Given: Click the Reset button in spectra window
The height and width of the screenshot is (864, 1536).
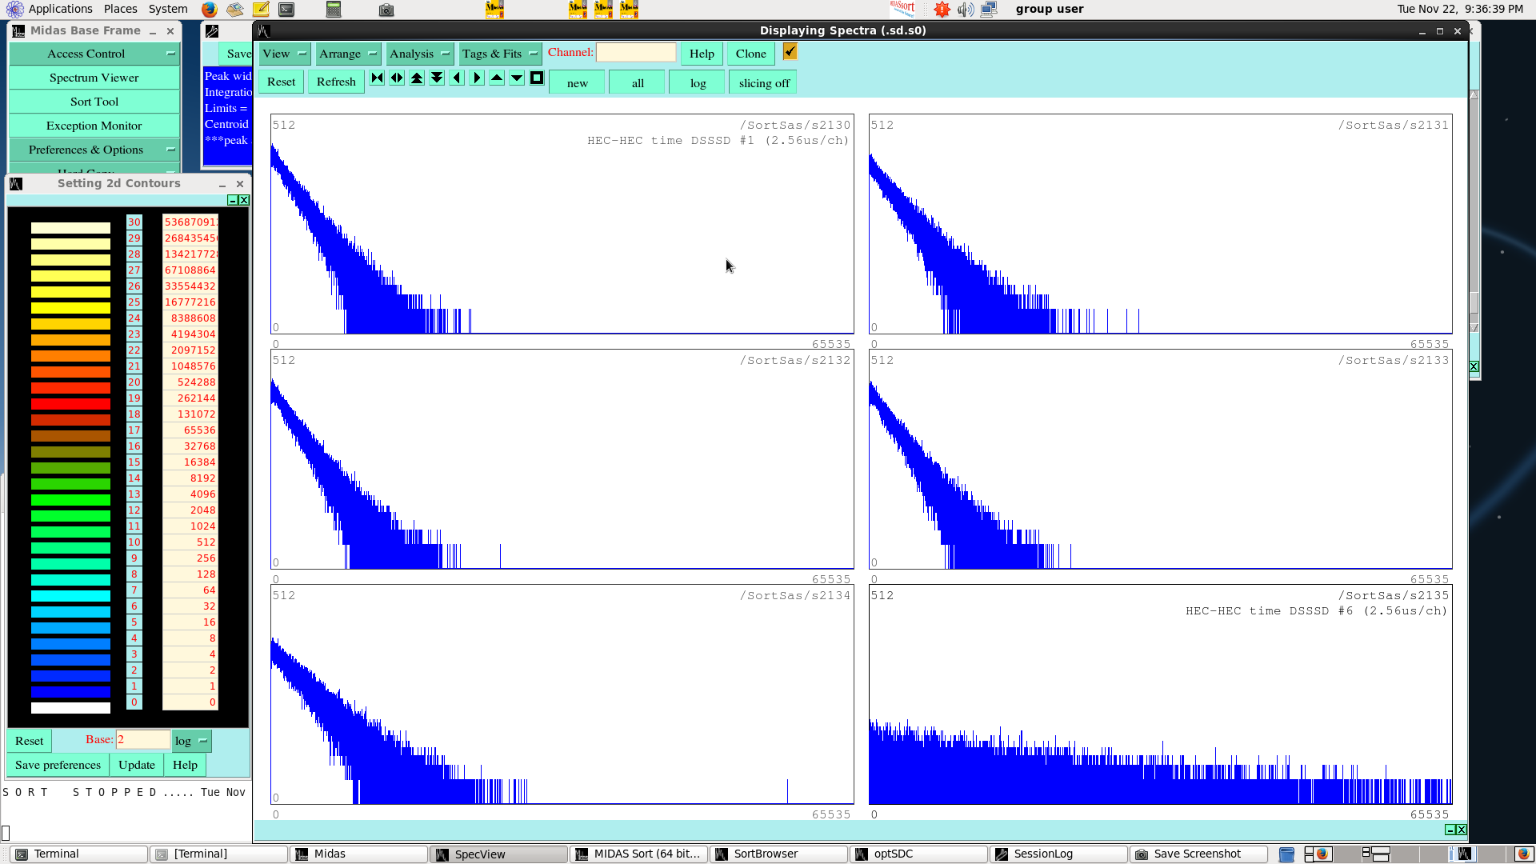Looking at the screenshot, I should pyautogui.click(x=281, y=82).
